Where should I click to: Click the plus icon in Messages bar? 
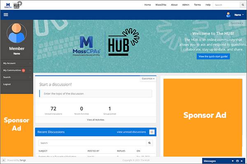[x=233, y=161]
